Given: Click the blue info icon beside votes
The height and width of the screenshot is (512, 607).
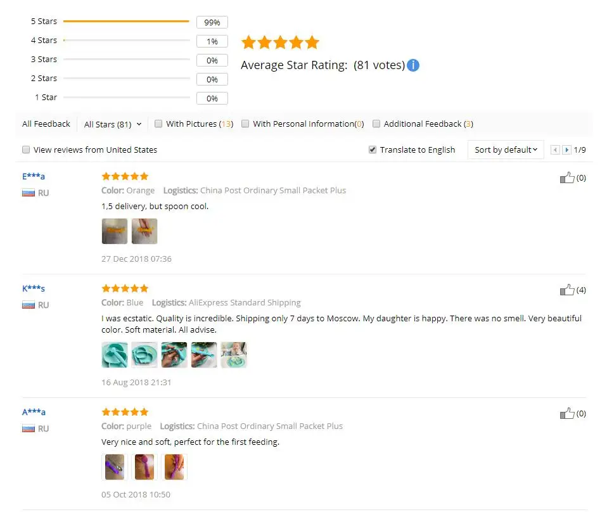Looking at the screenshot, I should [x=413, y=65].
